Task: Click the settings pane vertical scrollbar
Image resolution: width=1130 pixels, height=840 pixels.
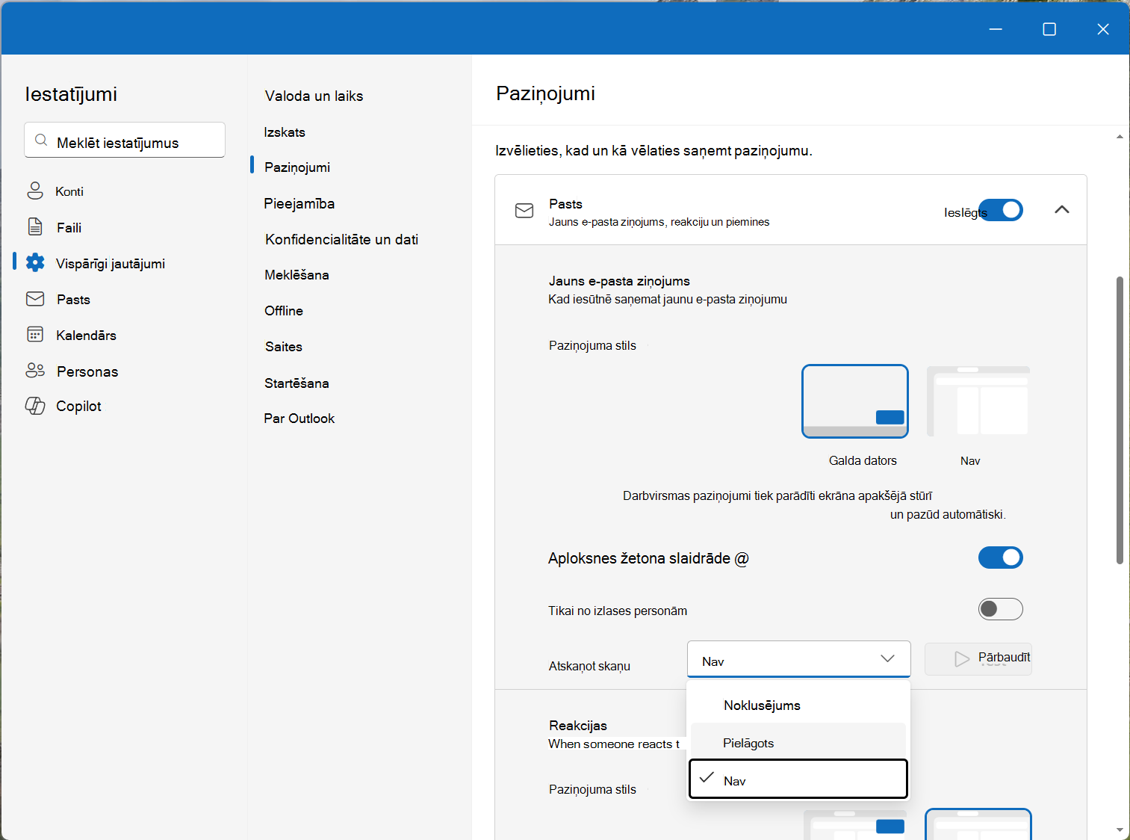Action: point(1119,420)
